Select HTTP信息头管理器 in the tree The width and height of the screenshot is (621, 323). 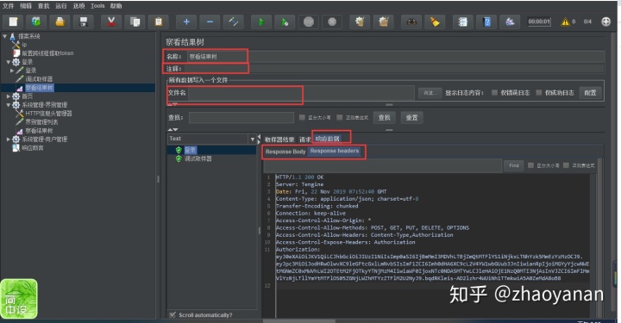[48, 114]
